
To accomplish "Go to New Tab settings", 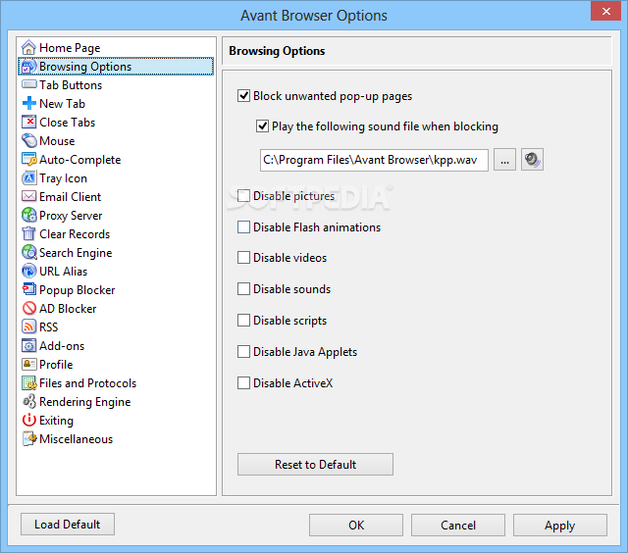I will tap(62, 104).
